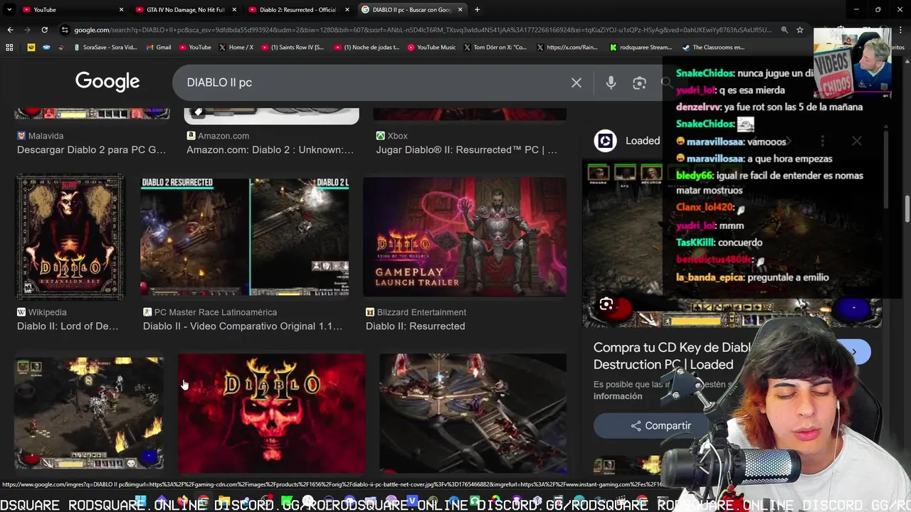
Task: Bookmark this page with the star icon
Action: coord(800,30)
